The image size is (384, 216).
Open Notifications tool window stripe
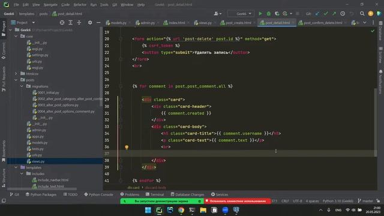(x=380, y=82)
